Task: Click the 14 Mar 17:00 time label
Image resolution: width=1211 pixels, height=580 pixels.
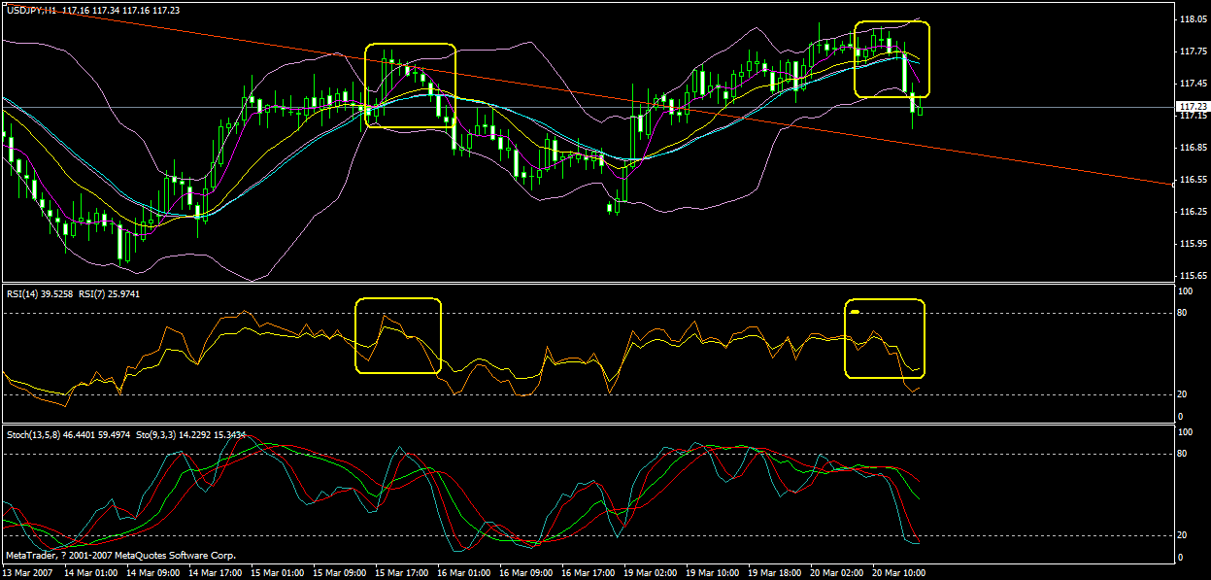Action: (215, 573)
